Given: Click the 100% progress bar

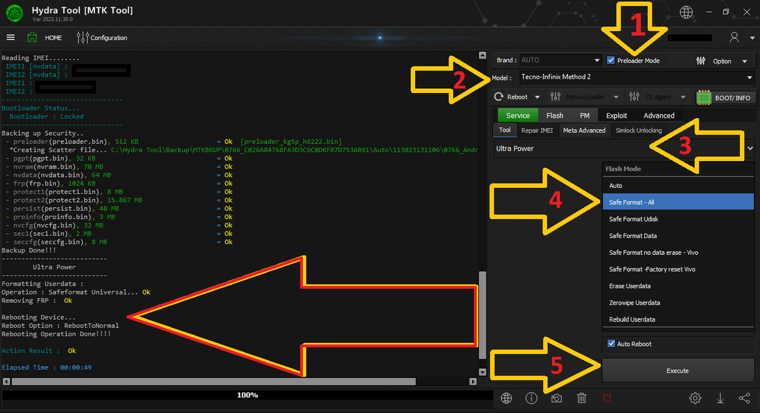Looking at the screenshot, I should pyautogui.click(x=247, y=395).
